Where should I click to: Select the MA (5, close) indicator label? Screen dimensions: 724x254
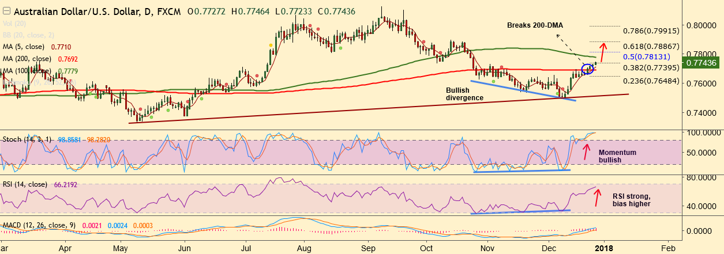pos(24,47)
